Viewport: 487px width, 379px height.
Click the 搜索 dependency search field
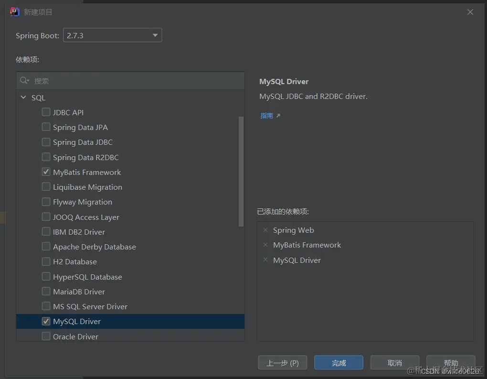pos(130,81)
